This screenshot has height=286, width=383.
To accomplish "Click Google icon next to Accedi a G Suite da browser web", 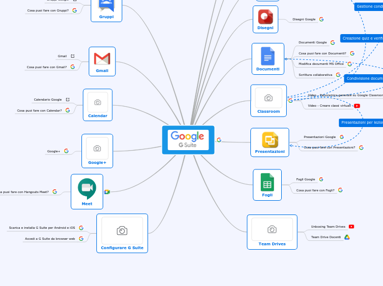I will [x=81, y=239].
